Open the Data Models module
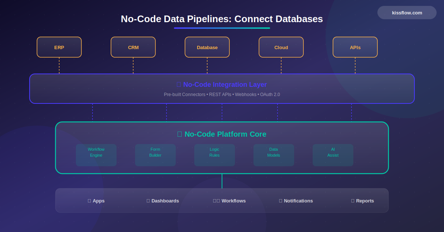Screen dimensions: 444x232 (x=274, y=155)
